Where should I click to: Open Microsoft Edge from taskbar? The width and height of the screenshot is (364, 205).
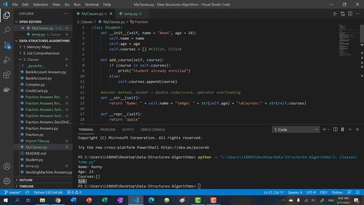[151, 200]
